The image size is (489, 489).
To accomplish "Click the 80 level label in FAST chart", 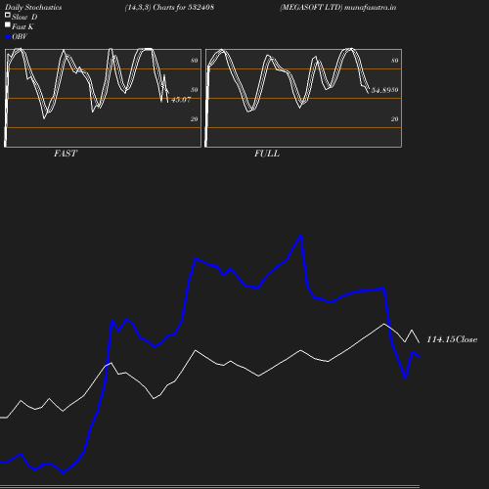I will [195, 61].
